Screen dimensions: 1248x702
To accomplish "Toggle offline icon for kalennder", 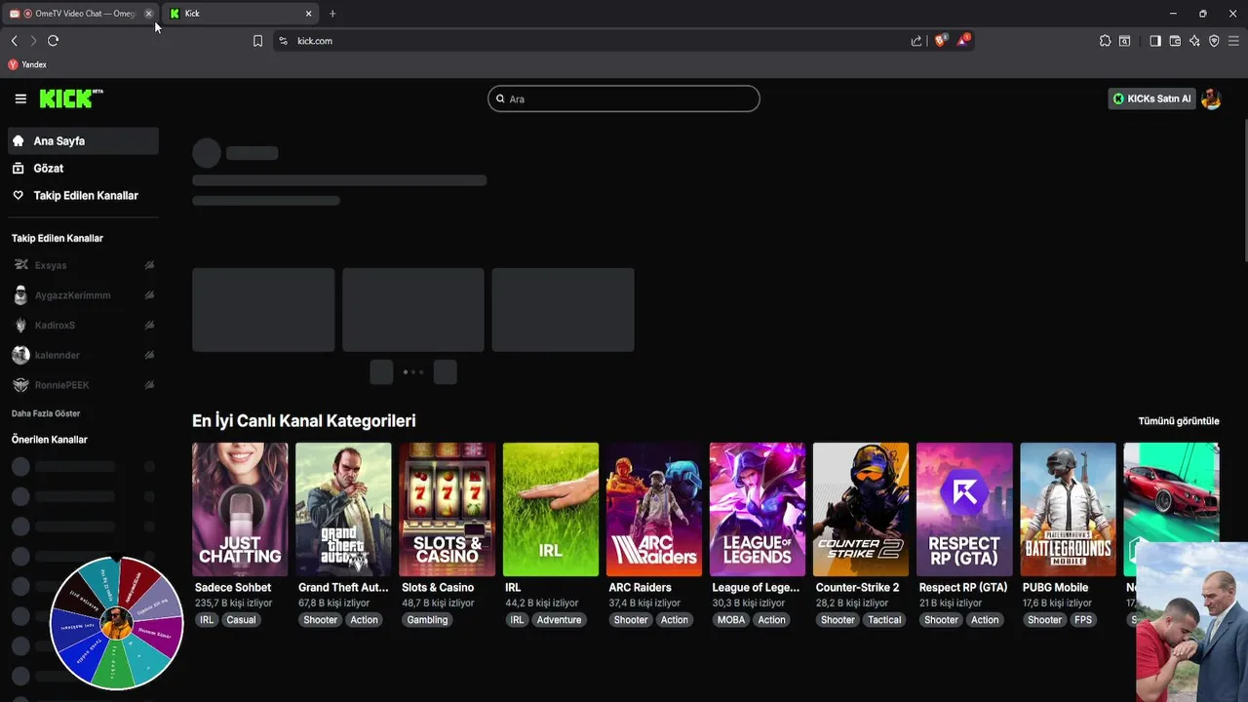I will tap(149, 355).
